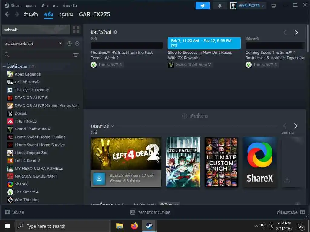
Task: Click add shelf button
Action: (x=195, y=116)
